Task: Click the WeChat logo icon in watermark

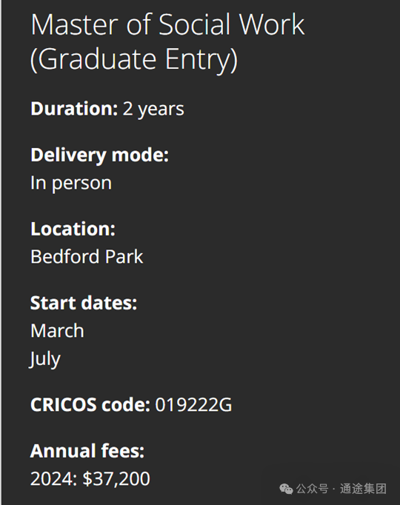Action: tap(286, 489)
